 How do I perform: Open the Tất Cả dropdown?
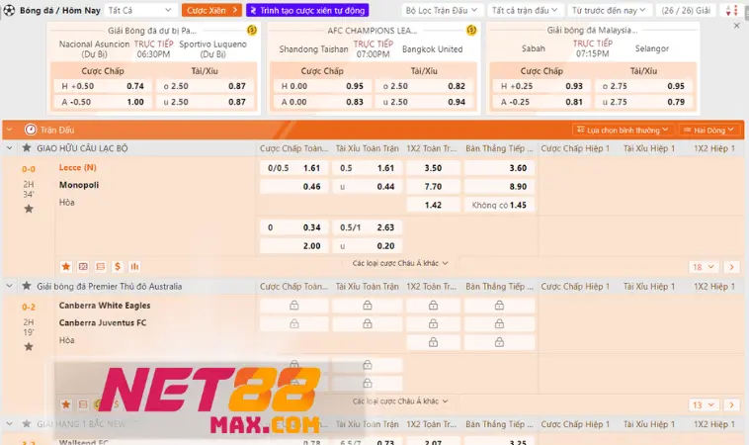click(x=138, y=10)
